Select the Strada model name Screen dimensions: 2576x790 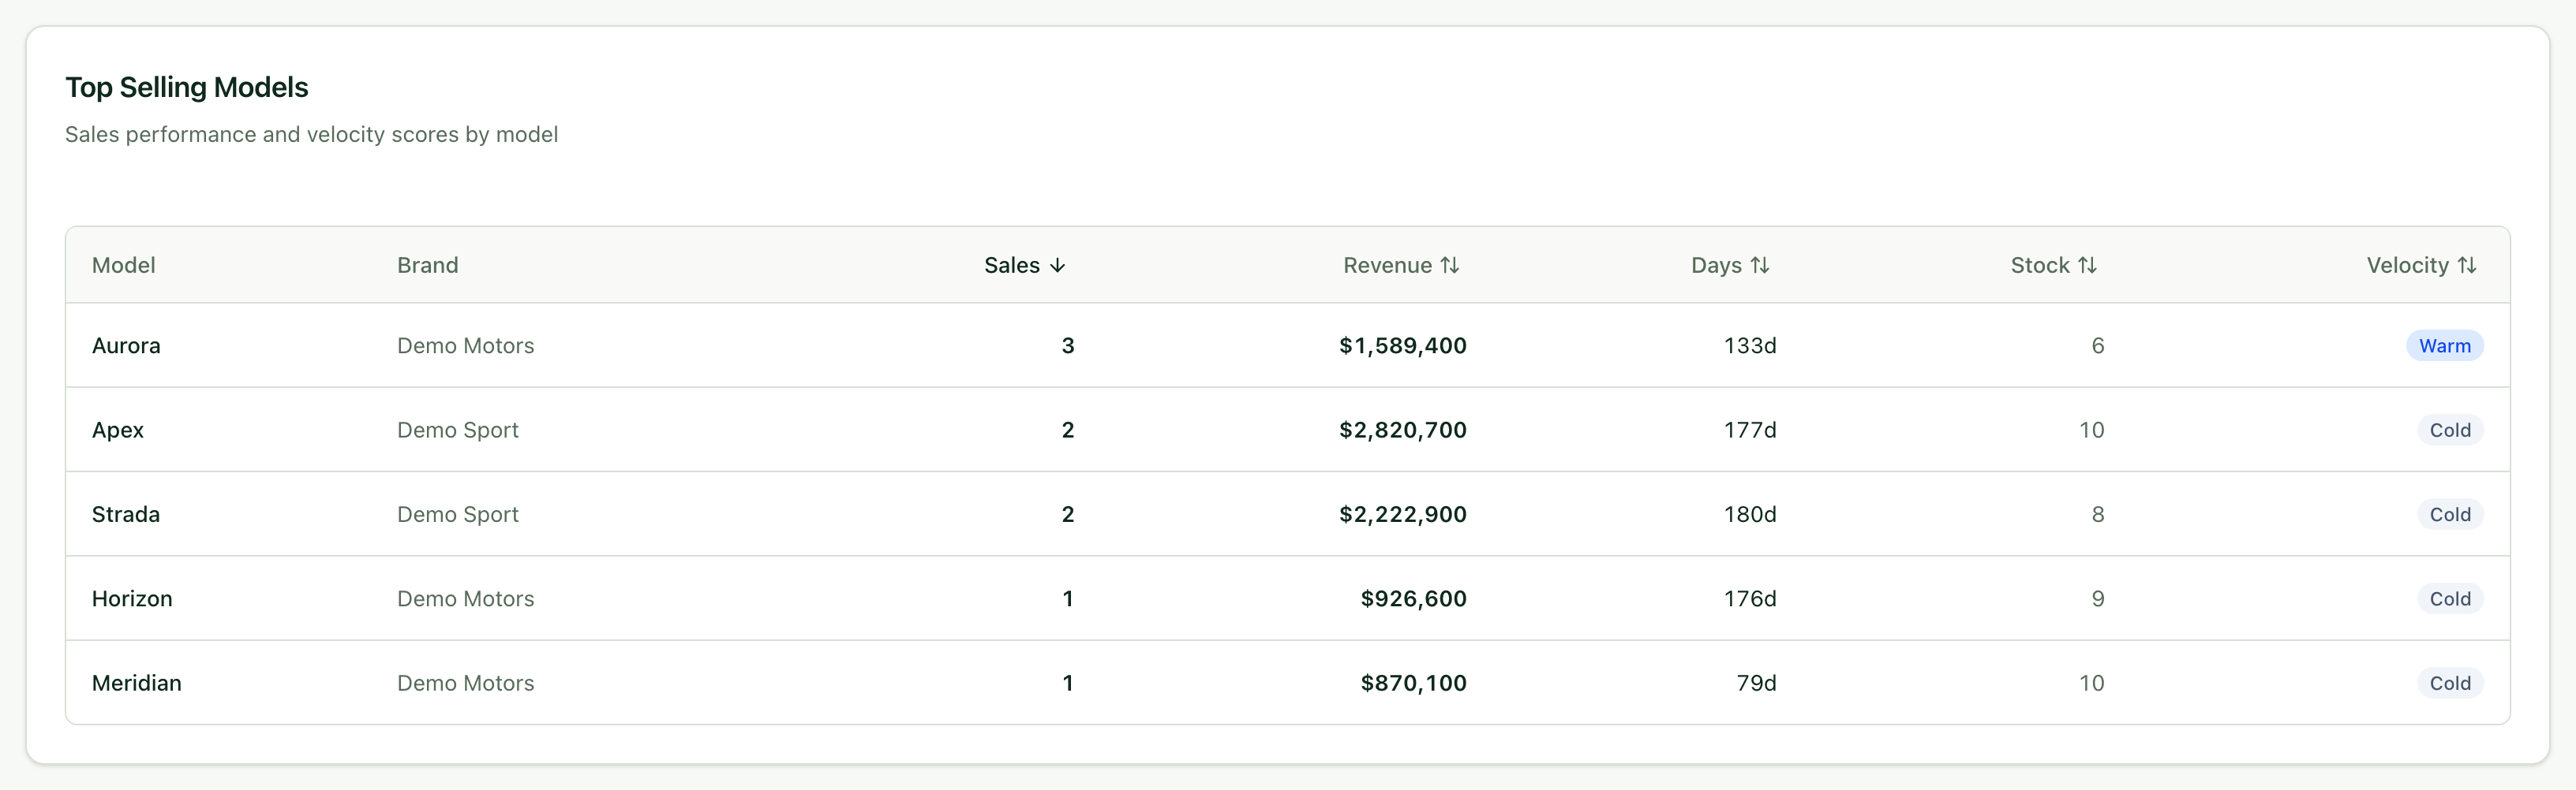[x=126, y=514]
